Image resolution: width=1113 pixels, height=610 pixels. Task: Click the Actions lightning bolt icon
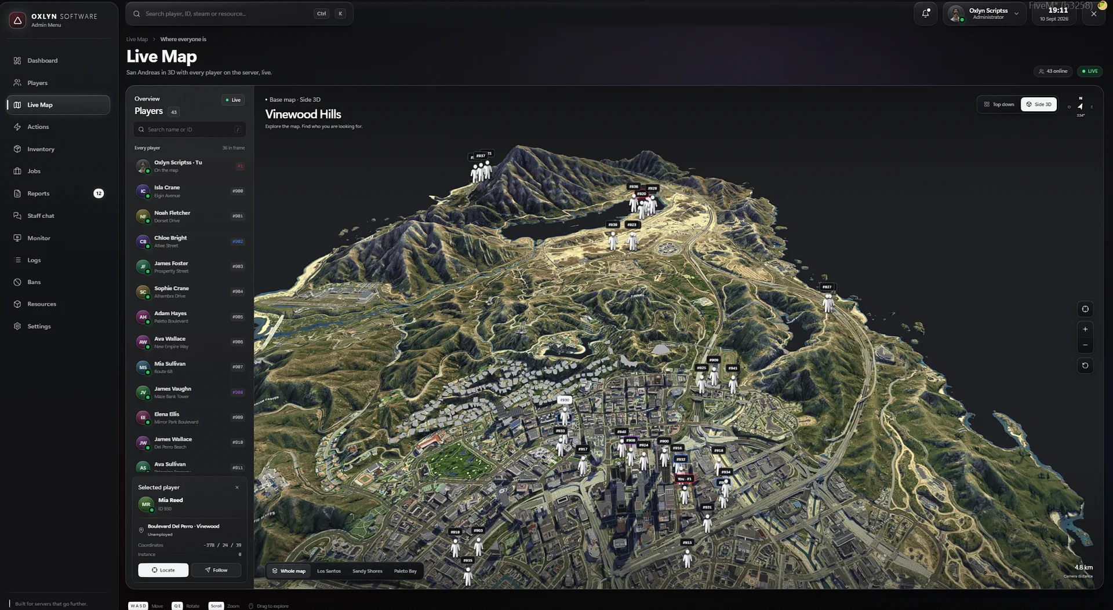point(17,127)
